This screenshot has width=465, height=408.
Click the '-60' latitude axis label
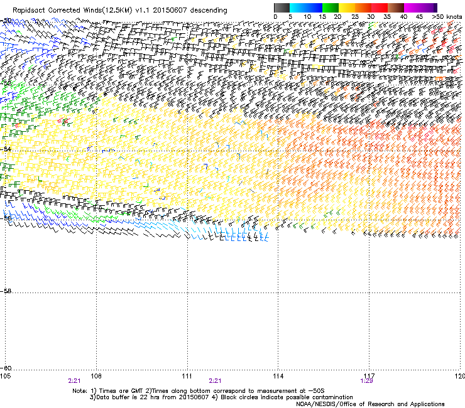point(6,368)
